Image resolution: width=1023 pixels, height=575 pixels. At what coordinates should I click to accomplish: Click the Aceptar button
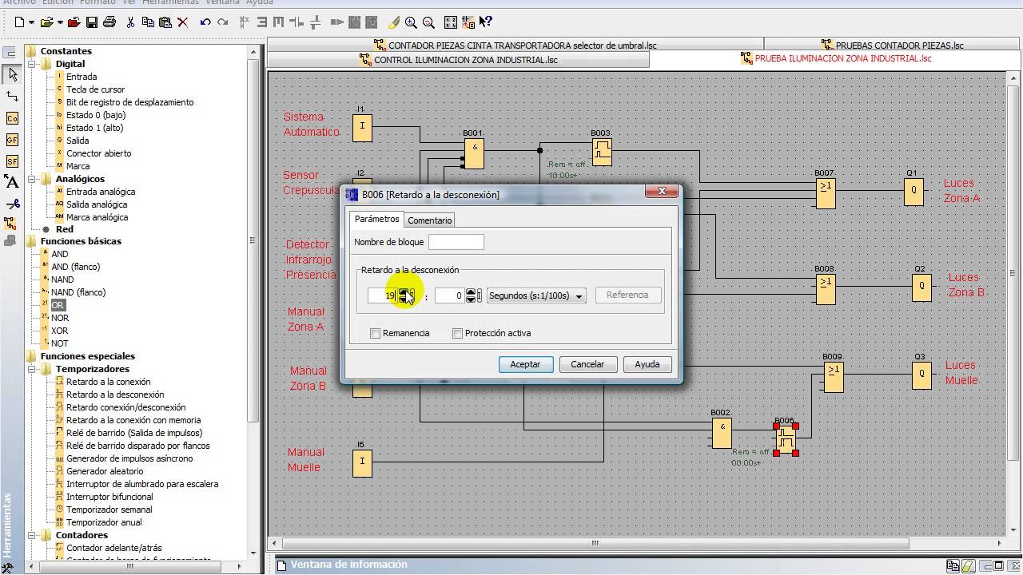[x=525, y=364]
